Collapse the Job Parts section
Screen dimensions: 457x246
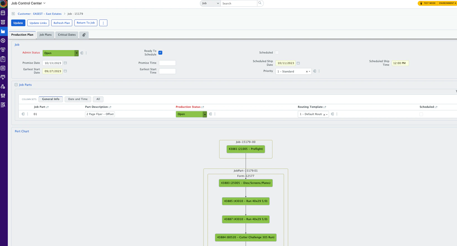pos(16,85)
